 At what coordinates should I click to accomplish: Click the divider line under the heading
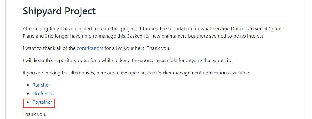pos(155,20)
